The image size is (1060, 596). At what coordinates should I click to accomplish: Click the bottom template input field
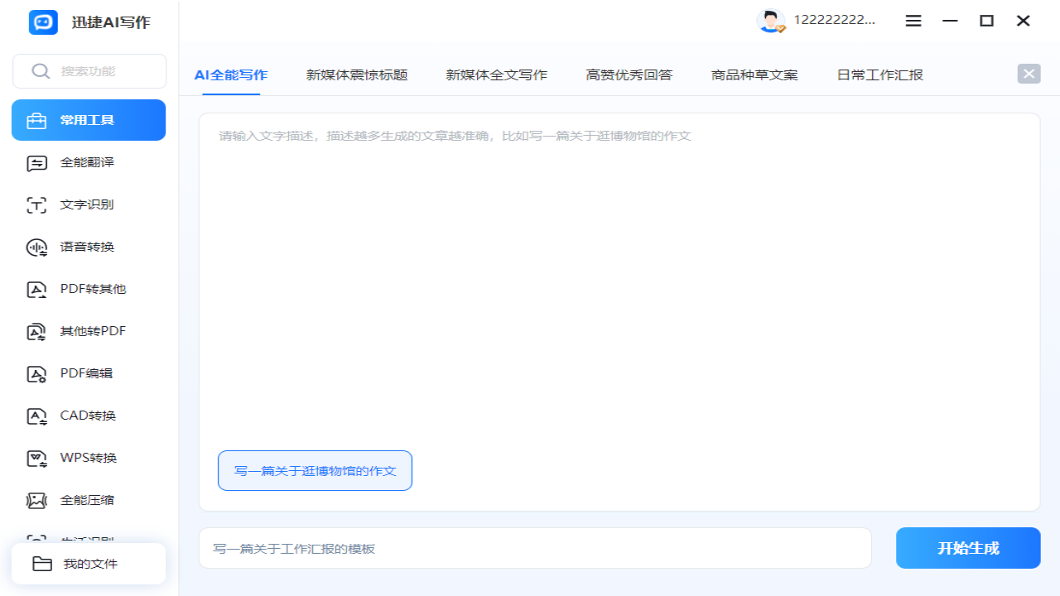click(535, 547)
